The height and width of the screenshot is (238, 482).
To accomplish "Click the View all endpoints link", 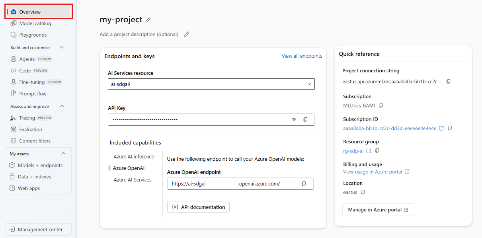I will point(302,56).
